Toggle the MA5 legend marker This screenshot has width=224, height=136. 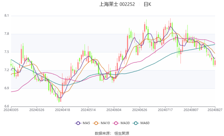78,123
